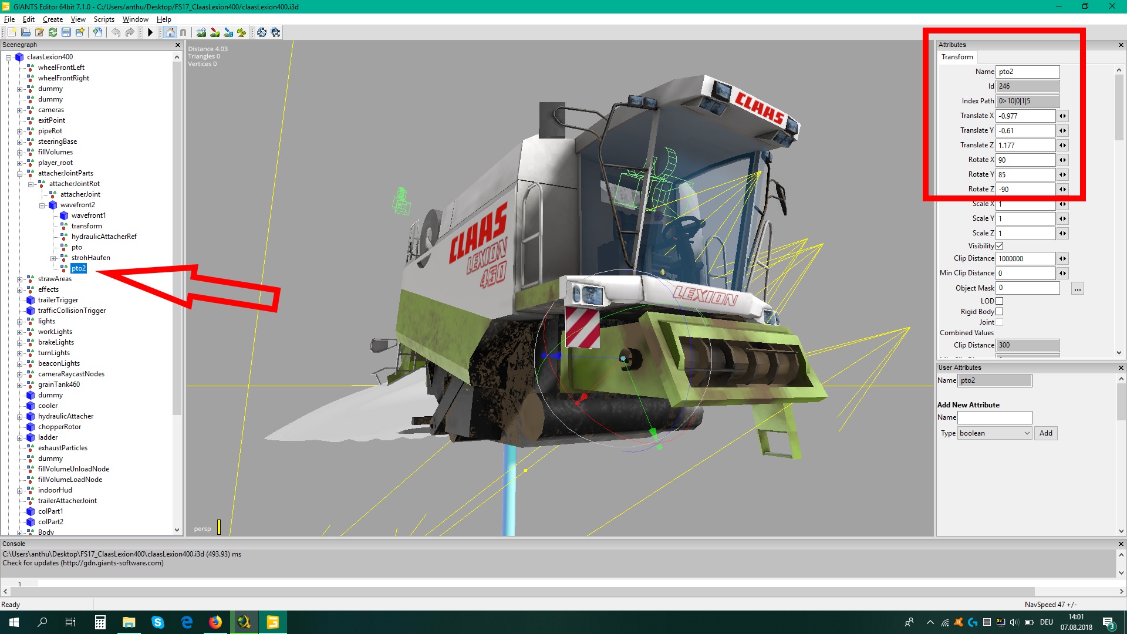Select the terrain foliage paint icon

pyautogui.click(x=242, y=32)
